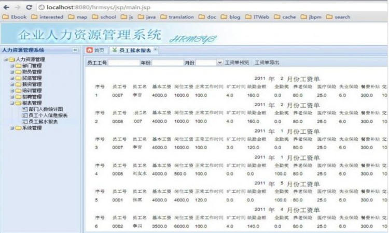Expand the 培训管理 tree node
Viewport: 389px width, 233px height.
[12, 91]
